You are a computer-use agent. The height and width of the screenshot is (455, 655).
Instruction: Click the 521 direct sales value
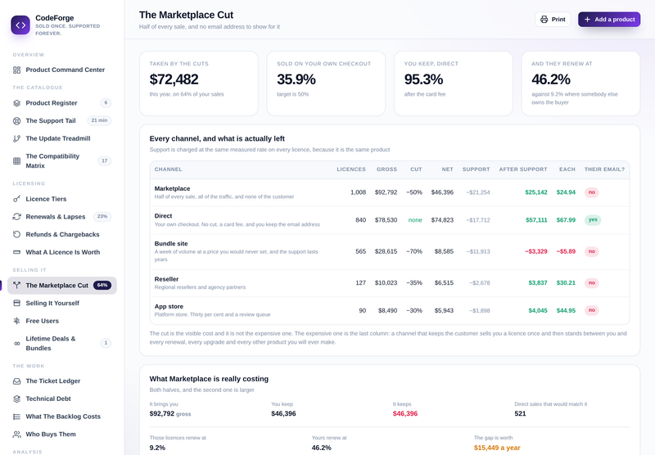[520, 414]
